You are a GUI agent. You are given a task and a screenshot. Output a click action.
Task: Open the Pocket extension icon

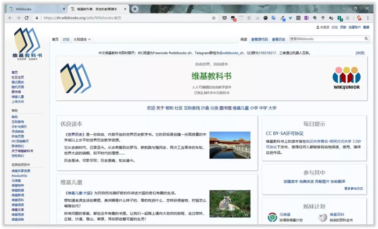[224, 18]
